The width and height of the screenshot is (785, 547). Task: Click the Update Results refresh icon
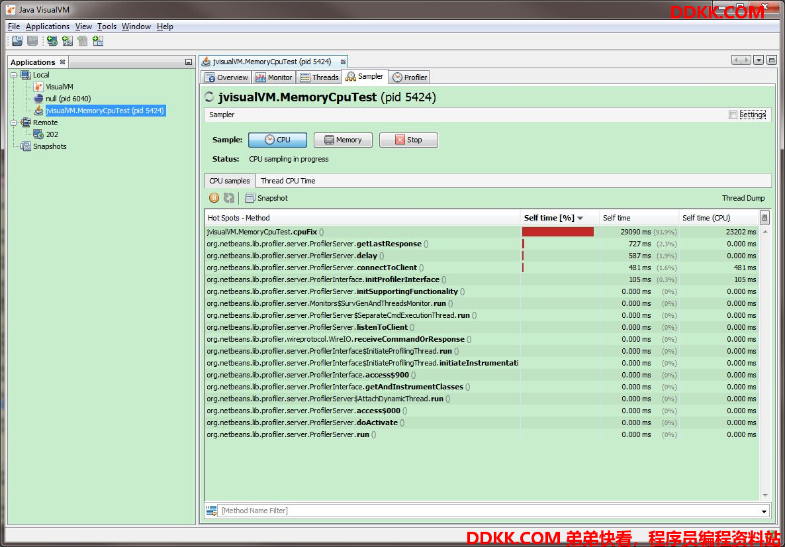[x=229, y=198]
